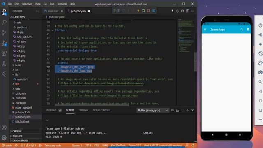Stop debugging with the red square
The image size is (263, 148).
[148, 11]
